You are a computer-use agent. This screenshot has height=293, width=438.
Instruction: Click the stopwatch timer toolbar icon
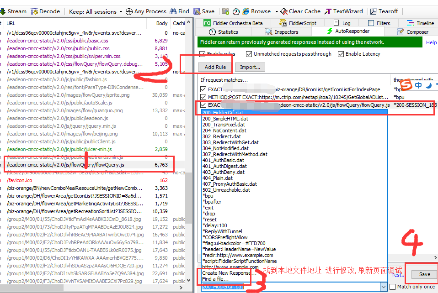tap(236, 11)
